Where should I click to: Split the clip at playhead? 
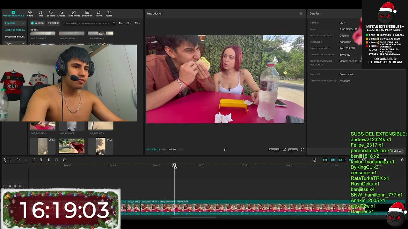pos(33,160)
